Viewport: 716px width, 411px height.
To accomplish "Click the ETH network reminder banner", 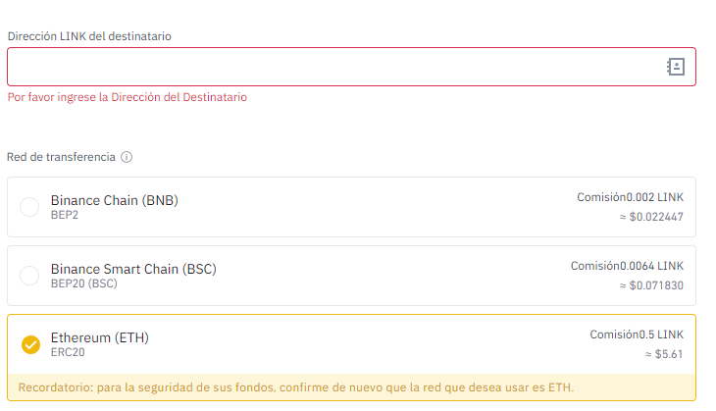I will [x=295, y=386].
